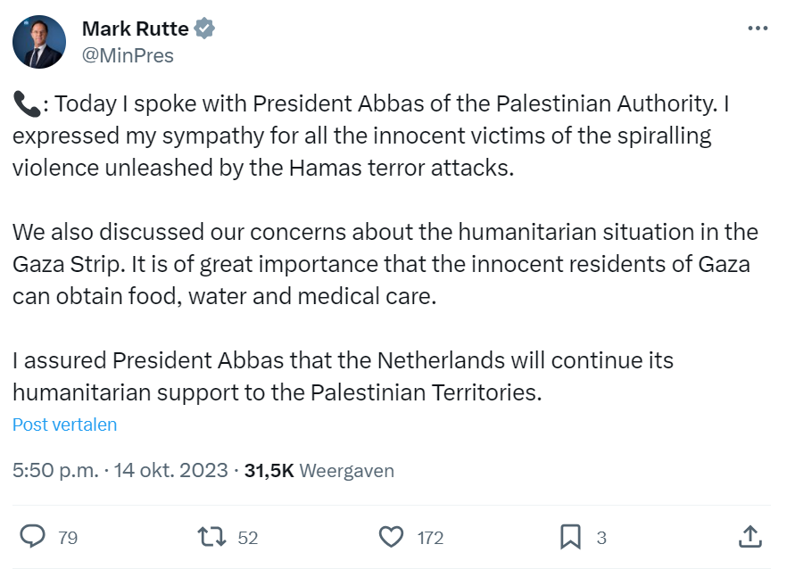This screenshot has height=569, width=787.
Task: Bookmark this post using the bookmark icon
Action: (x=570, y=537)
